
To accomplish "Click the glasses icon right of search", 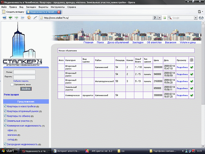I will click(x=201, y=18).
